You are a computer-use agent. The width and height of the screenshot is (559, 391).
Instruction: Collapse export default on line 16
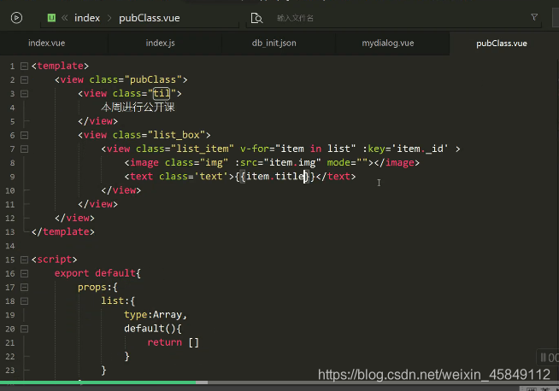pos(24,273)
